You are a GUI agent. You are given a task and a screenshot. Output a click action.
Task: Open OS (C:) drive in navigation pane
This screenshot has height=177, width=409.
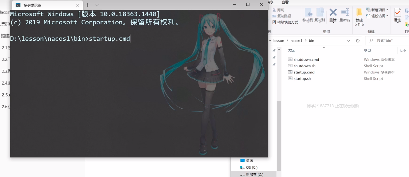point(252,167)
